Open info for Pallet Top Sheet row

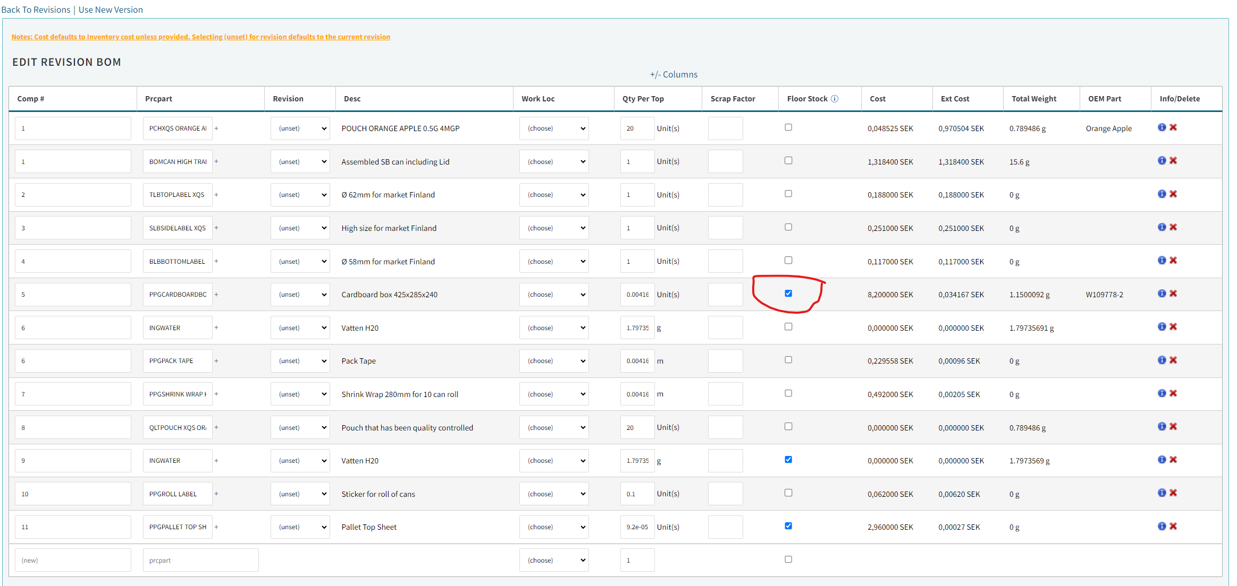tap(1162, 526)
